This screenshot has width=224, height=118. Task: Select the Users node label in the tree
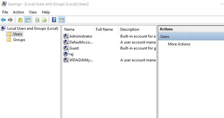[18, 34]
